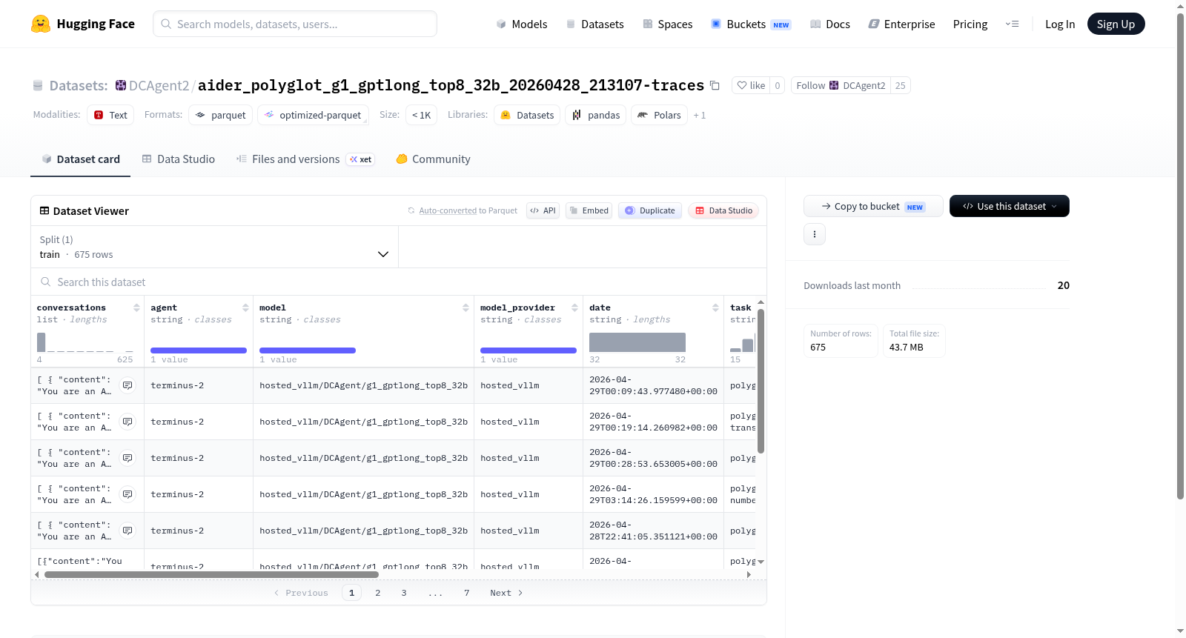Follow the DCAgent2 organization
This screenshot has height=638, width=1186.
[x=841, y=85]
